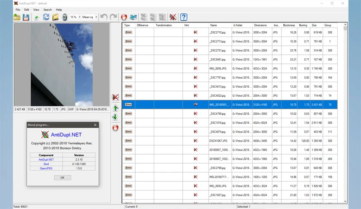
Task: Select the _DSC4790.jpg file name
Action: coord(217,114)
